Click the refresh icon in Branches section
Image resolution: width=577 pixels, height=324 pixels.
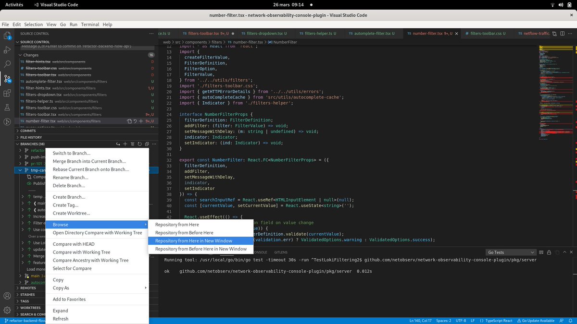(x=139, y=144)
